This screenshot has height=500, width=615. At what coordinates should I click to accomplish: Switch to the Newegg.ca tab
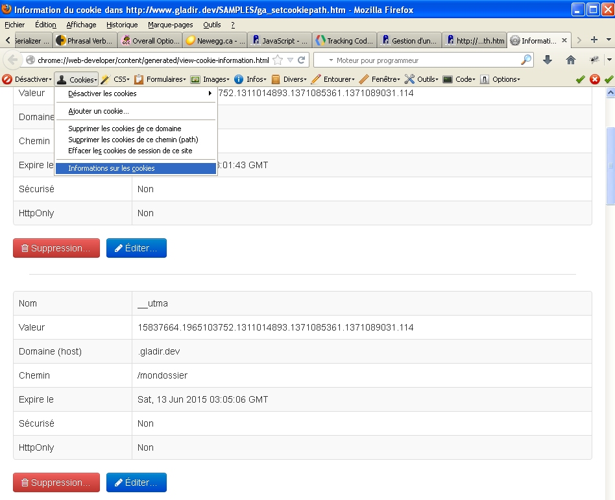(x=215, y=40)
